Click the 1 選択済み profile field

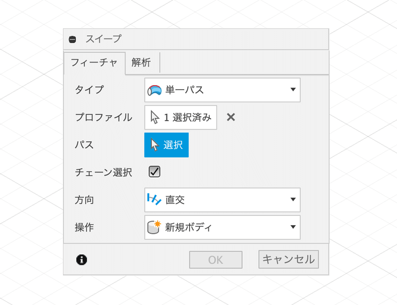click(x=181, y=117)
